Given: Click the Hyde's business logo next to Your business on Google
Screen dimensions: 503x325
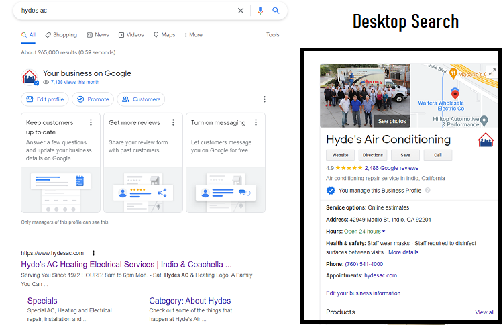Looking at the screenshot, I should click(x=30, y=77).
